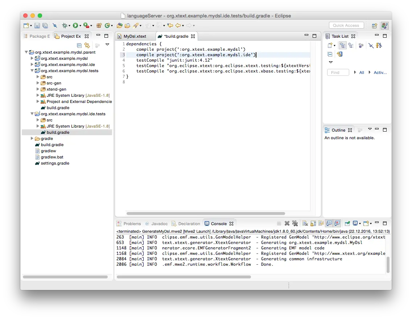
Task: Toggle Pin Console button
Action: pos(347,223)
